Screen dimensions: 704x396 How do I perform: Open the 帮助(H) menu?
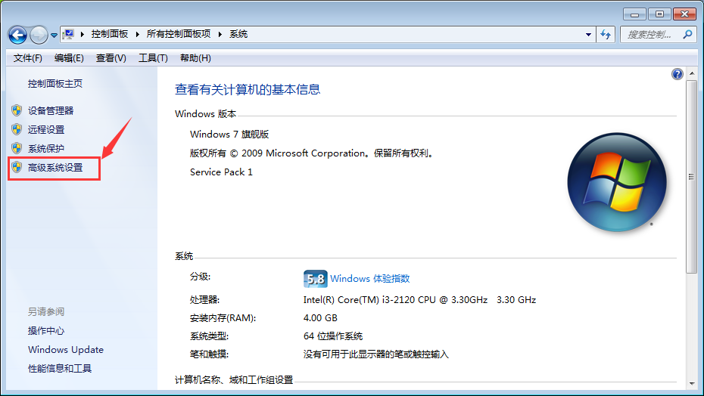click(x=195, y=58)
